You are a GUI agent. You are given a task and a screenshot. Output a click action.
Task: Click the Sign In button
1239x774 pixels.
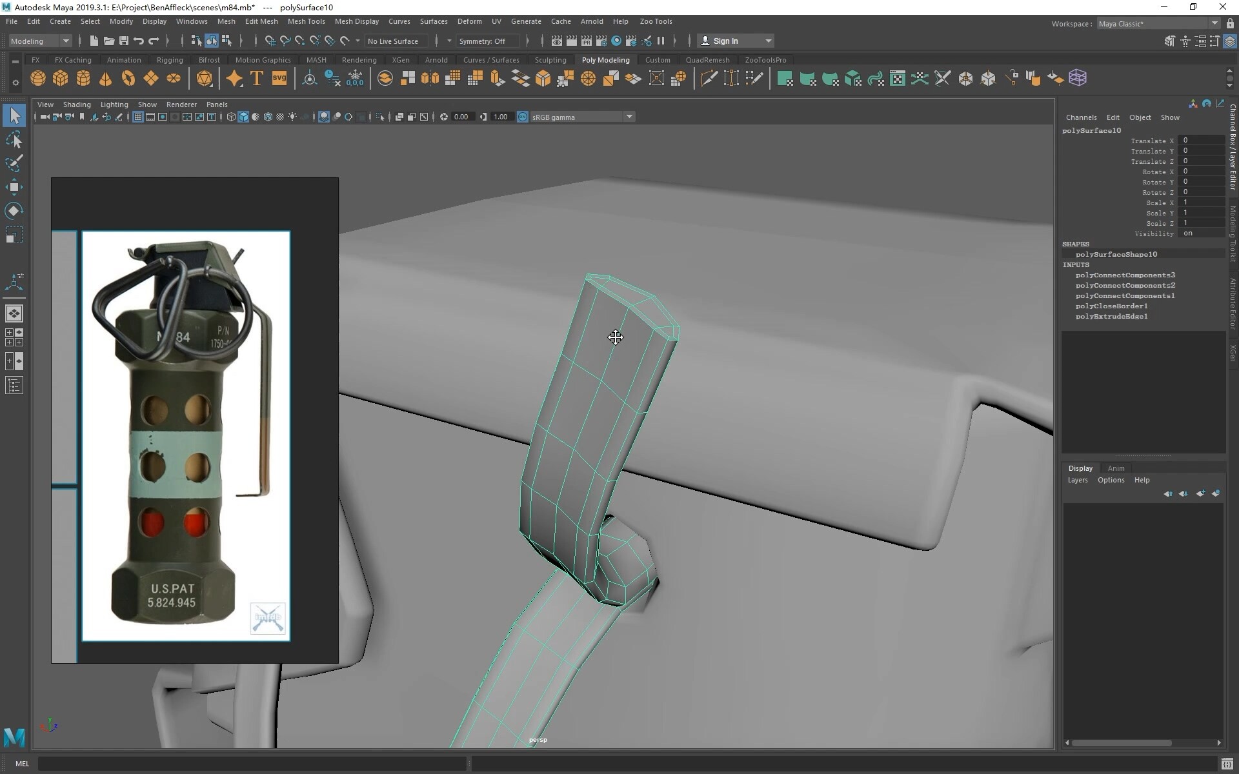725,41
